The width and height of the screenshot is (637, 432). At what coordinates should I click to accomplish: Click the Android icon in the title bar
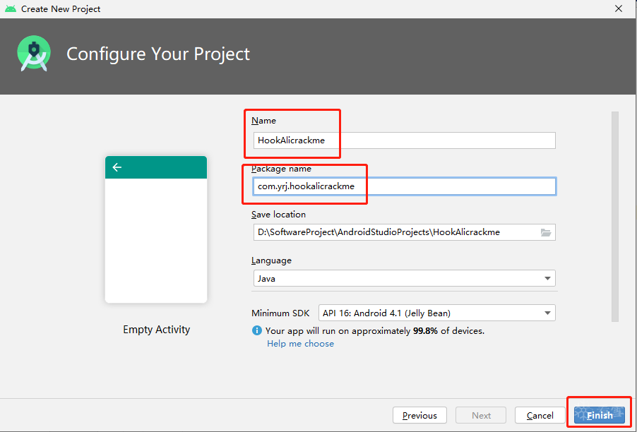(x=11, y=8)
